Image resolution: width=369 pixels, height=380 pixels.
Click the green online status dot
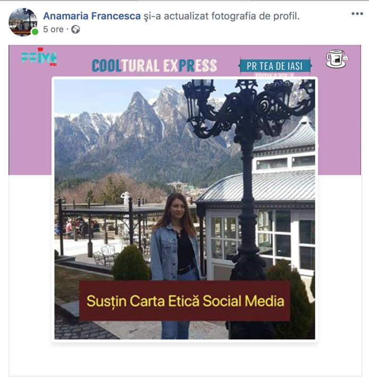coord(35,32)
